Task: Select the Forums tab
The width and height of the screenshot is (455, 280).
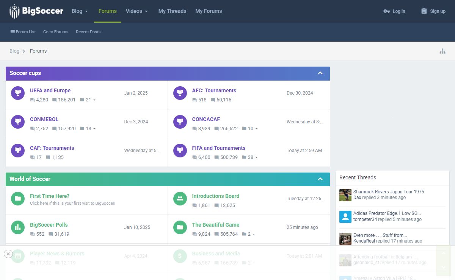Action: 108,11
